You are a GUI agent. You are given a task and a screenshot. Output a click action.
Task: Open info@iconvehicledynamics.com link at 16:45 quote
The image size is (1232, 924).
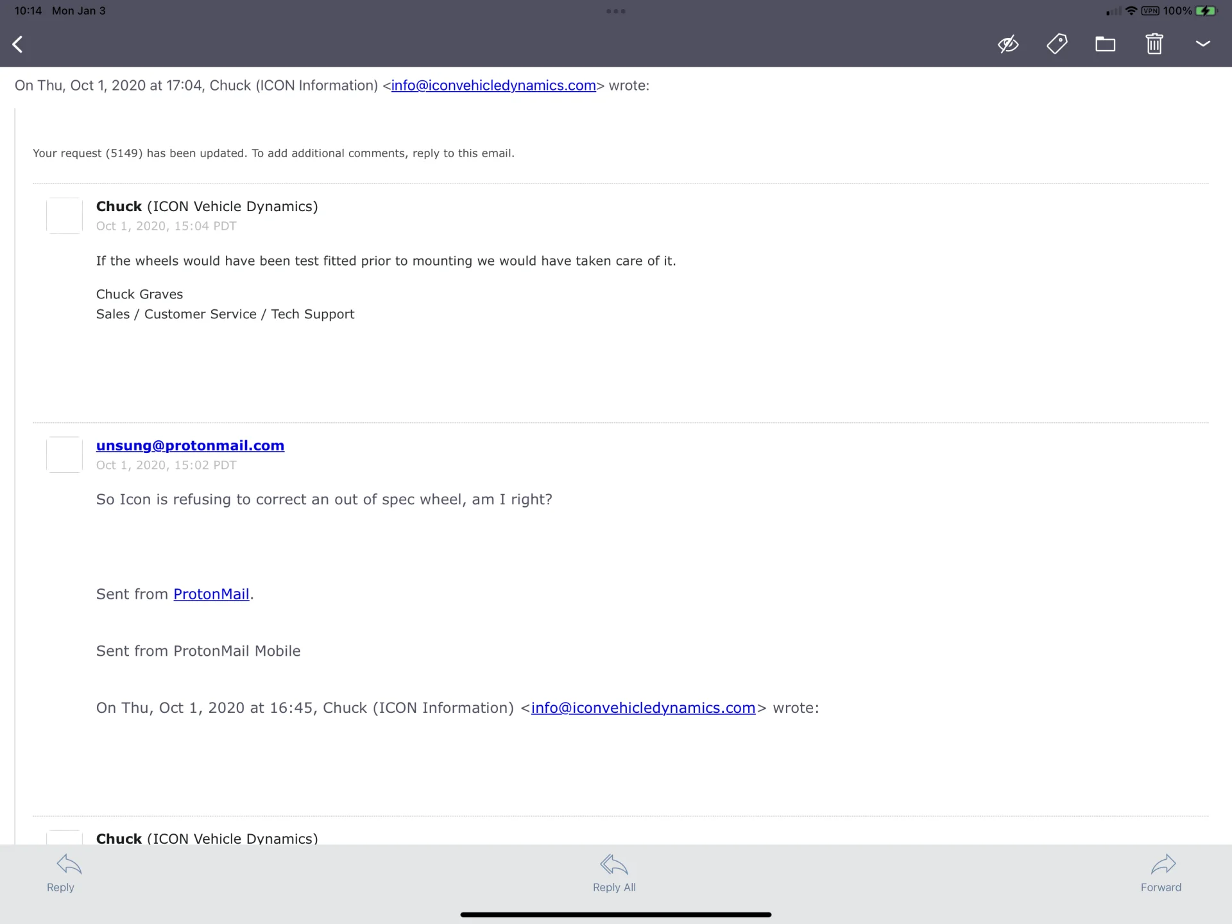coord(643,708)
